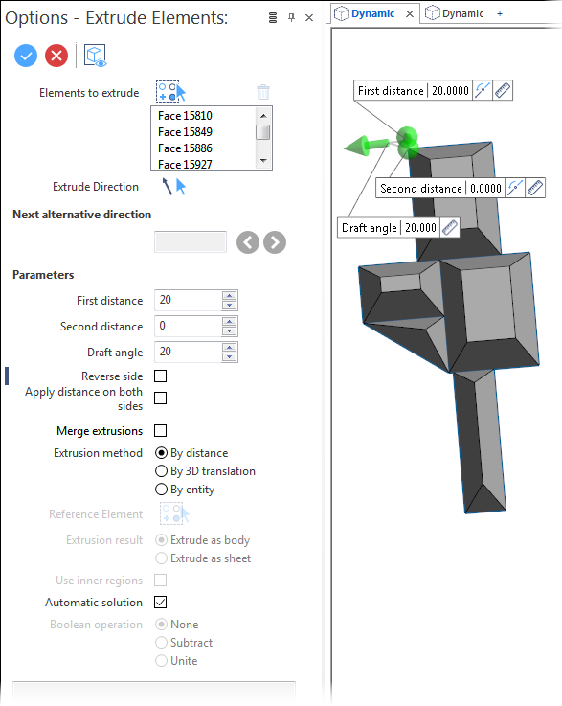Go to next alternative direction arrow
The image size is (562, 706).
click(x=275, y=242)
